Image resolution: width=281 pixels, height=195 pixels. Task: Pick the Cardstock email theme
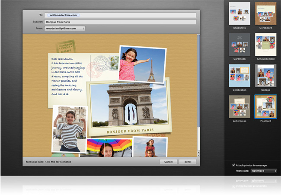239,45
